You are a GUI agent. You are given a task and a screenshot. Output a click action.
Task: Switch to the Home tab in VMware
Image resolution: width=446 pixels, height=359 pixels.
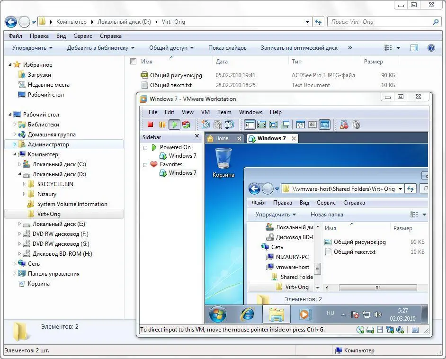click(x=221, y=138)
